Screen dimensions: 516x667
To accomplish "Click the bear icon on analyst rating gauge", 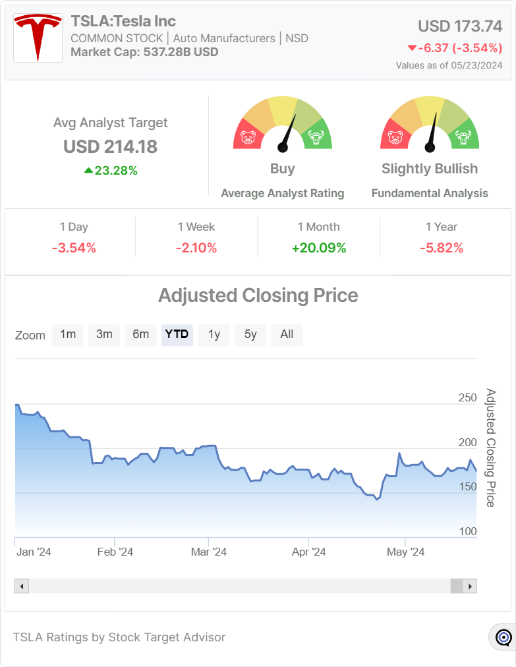I will pyautogui.click(x=248, y=138).
